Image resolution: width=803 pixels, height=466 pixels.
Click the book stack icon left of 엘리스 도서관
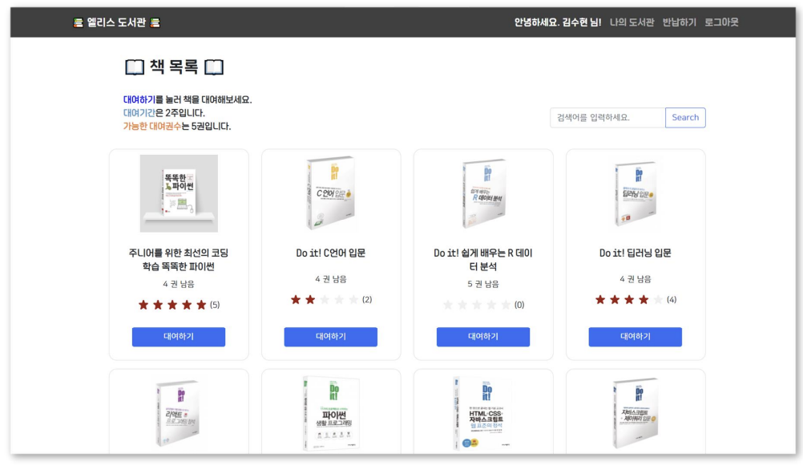pos(78,22)
